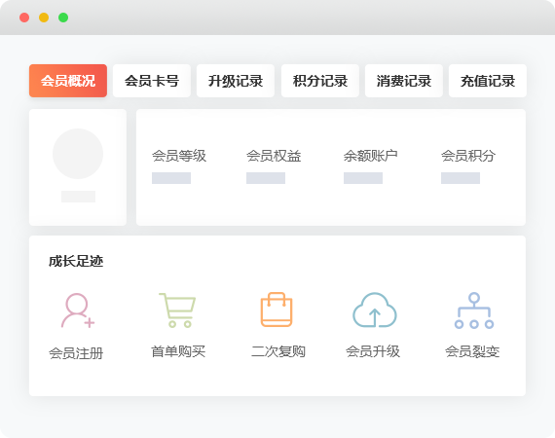Screen dimensions: 555x438
Task: Go to the 升级记录 tab
Action: pos(236,81)
